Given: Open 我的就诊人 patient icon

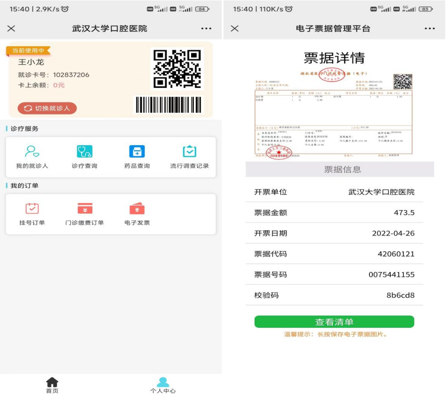Looking at the screenshot, I should click(x=32, y=151).
